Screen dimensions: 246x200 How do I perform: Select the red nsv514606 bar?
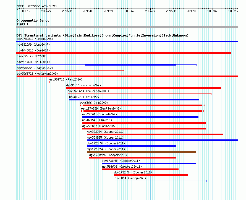point(140,169)
